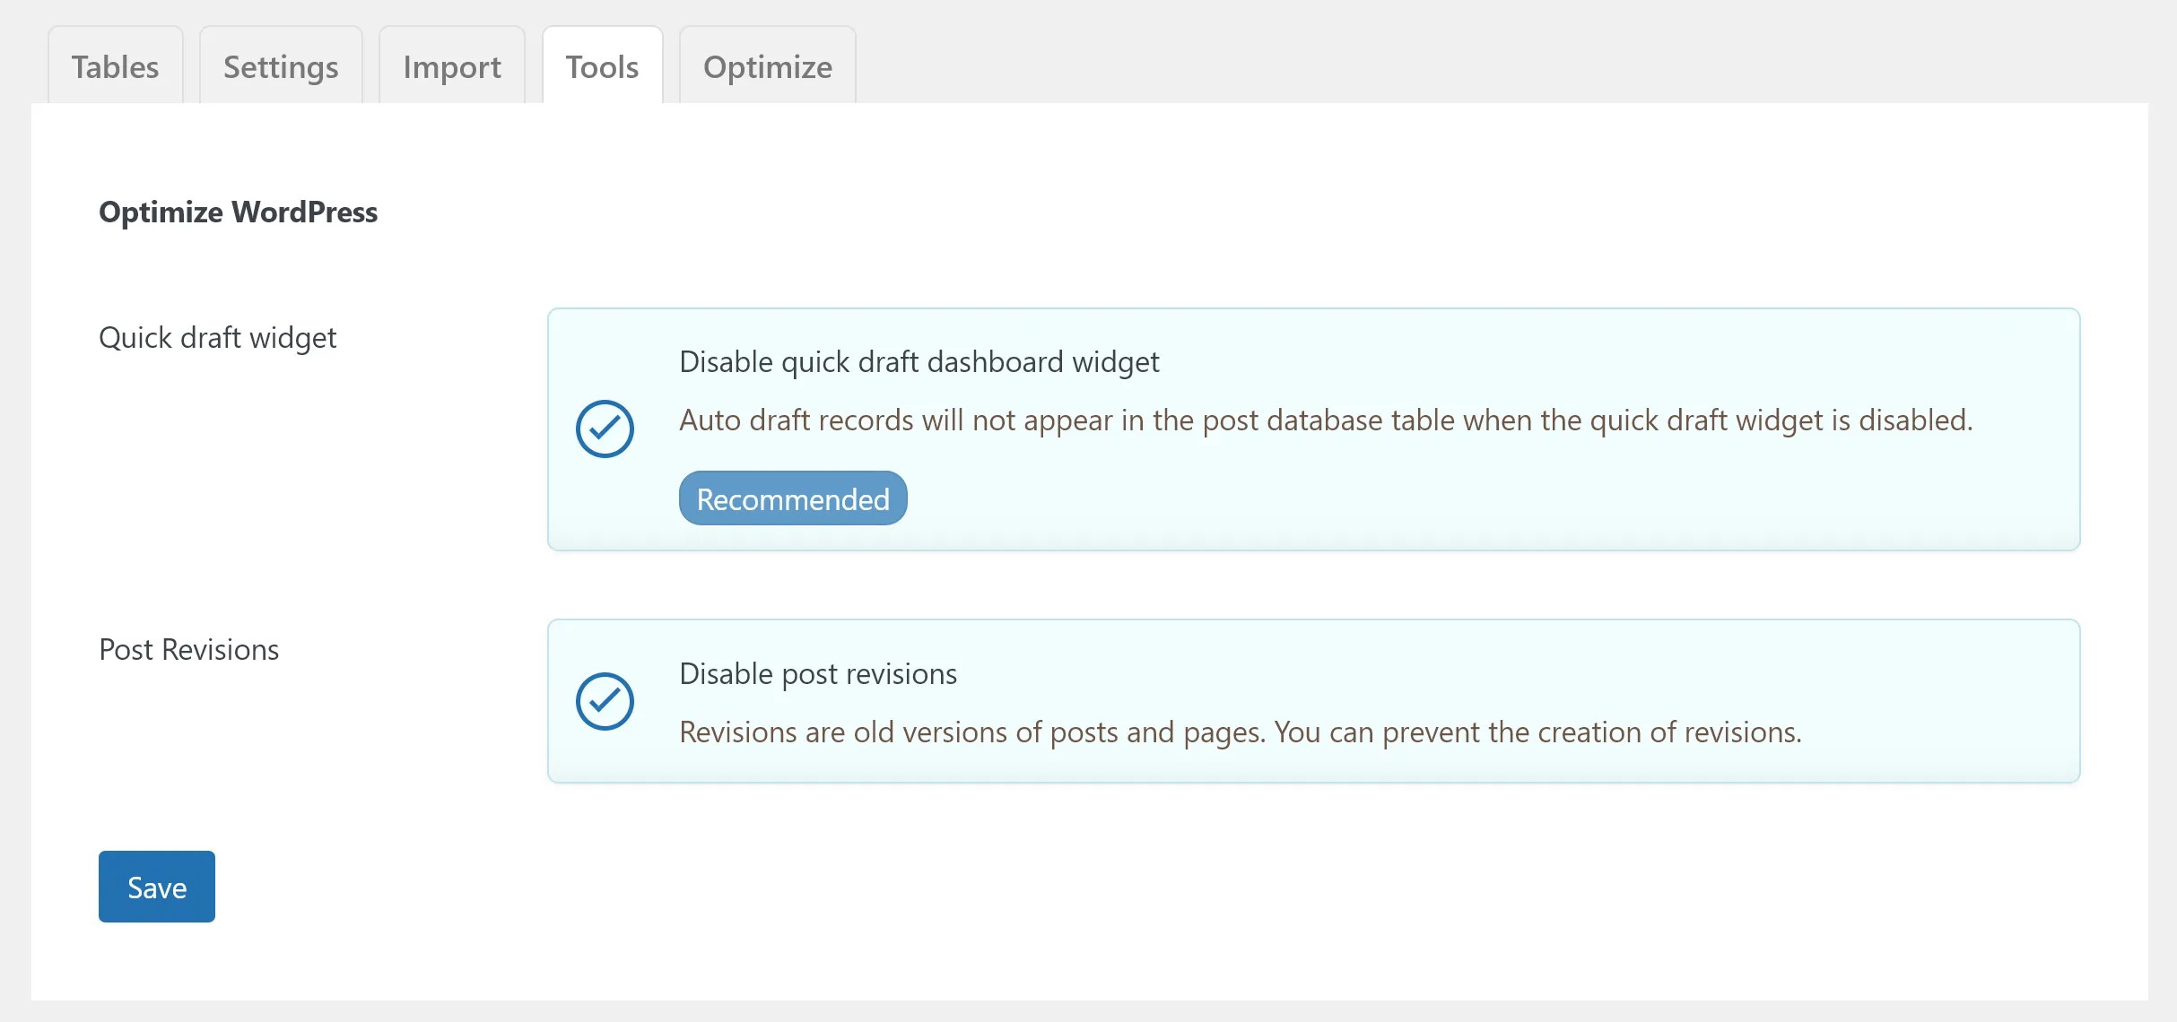Toggle the Disable quick draft widget checkmark
The height and width of the screenshot is (1022, 2177).
(605, 429)
